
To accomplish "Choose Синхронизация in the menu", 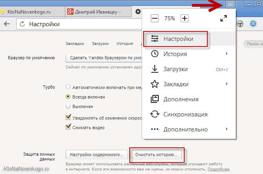I will tap(189, 114).
